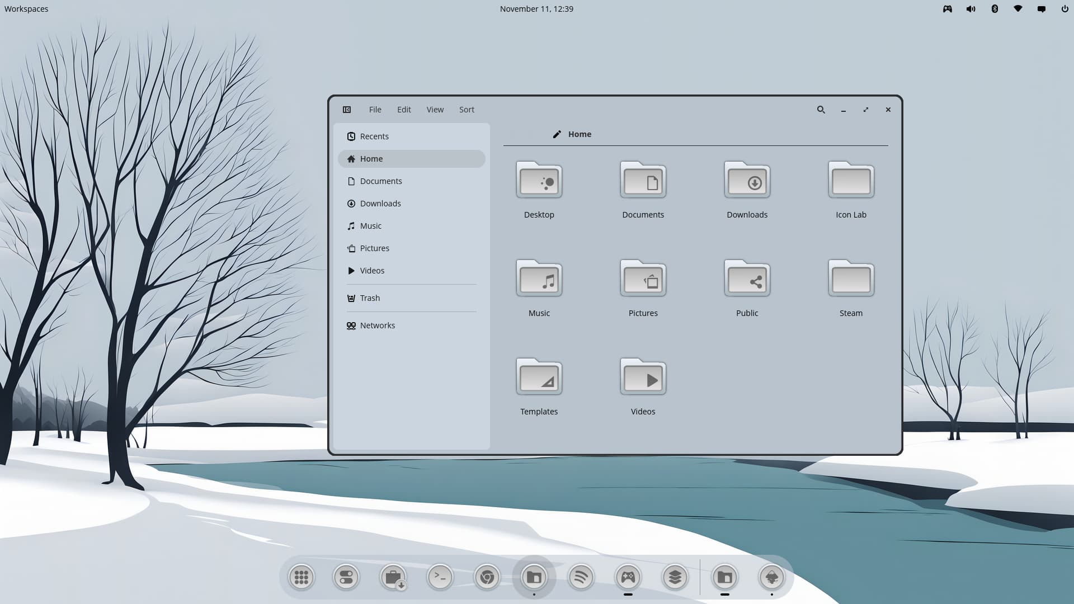Expand the Edit menu
Screen dimensions: 1074x604
[x=404, y=110]
